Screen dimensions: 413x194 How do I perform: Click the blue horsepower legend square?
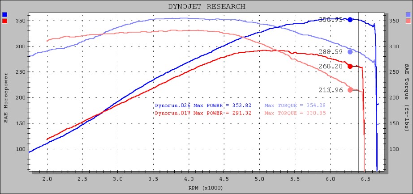coord(4,14)
